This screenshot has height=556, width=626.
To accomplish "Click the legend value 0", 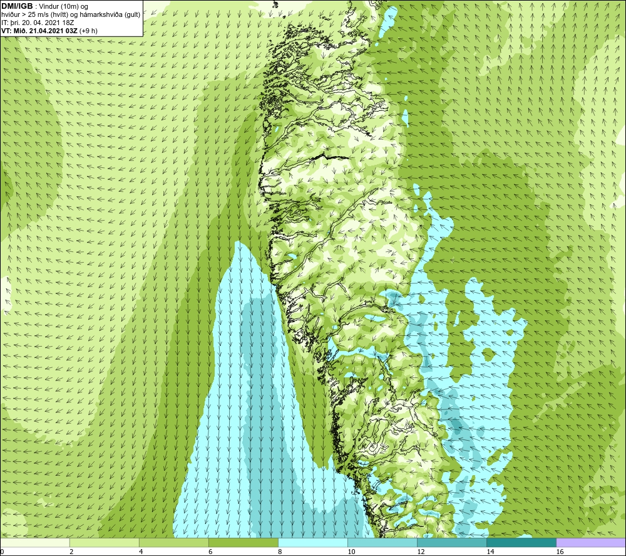I will tap(2, 552).
